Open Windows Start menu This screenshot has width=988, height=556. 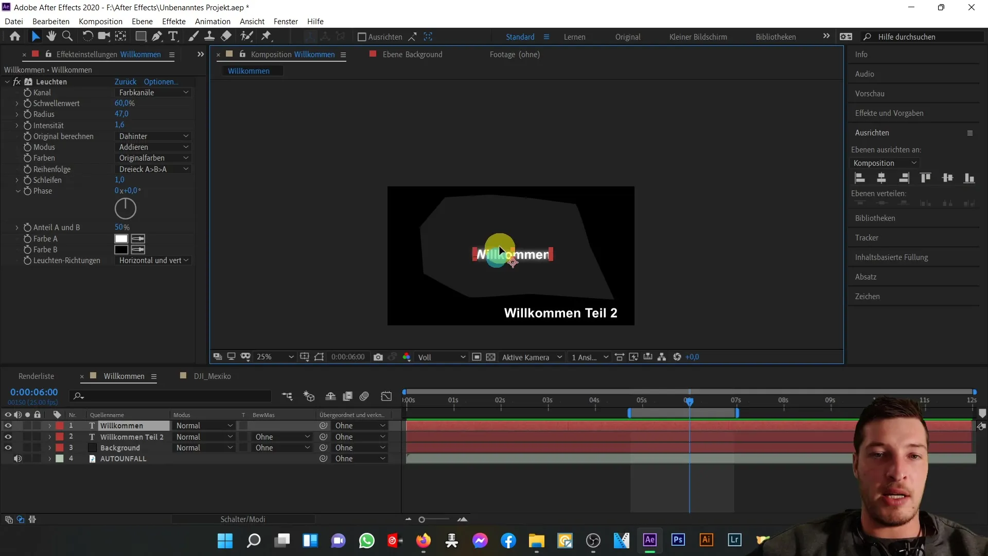[x=225, y=541]
